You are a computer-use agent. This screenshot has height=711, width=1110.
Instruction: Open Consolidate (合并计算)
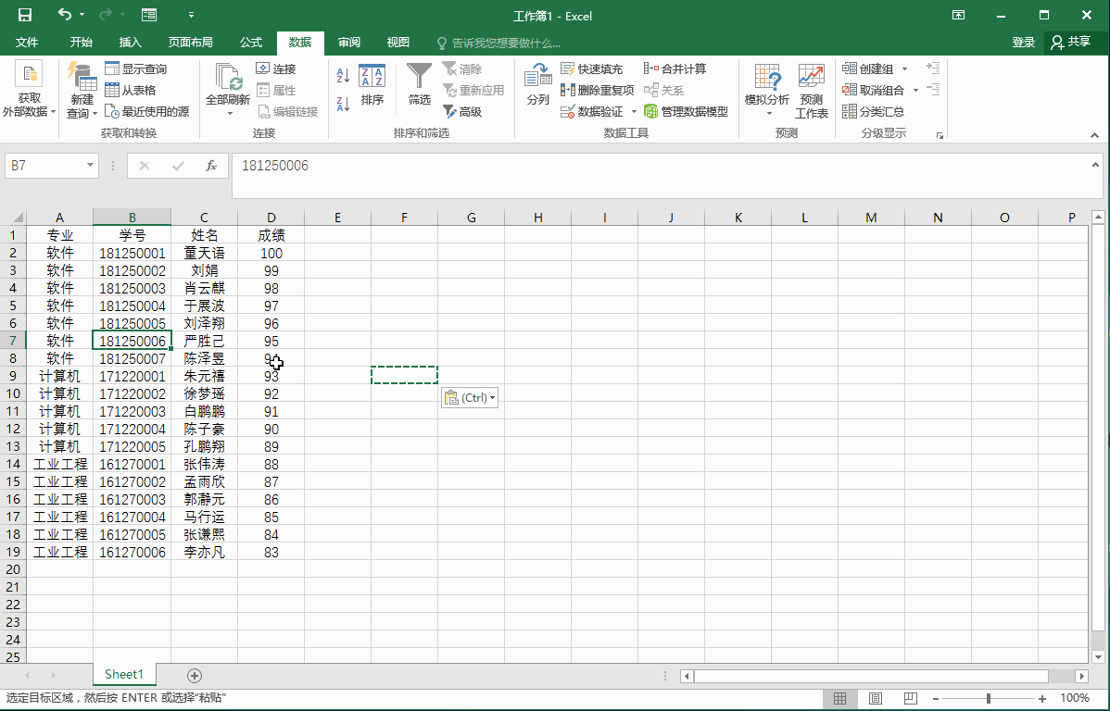(675, 69)
